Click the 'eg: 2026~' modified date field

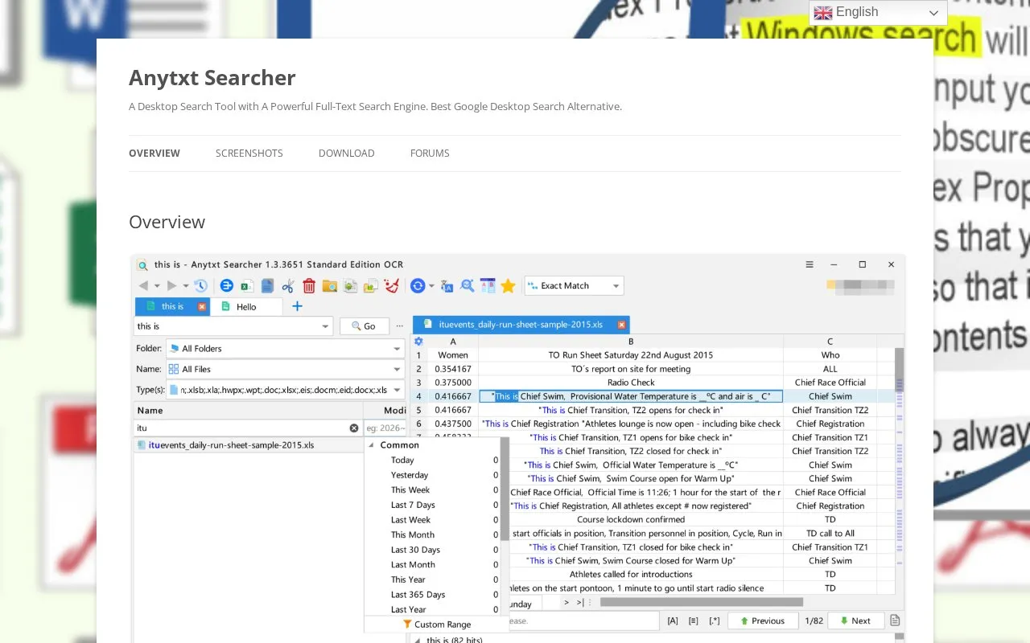pos(385,428)
